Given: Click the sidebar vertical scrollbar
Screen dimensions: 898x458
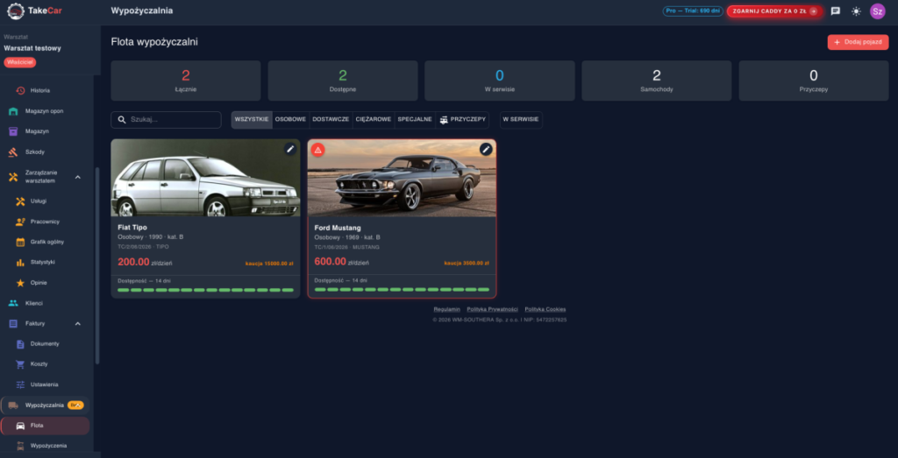Looking at the screenshot, I should point(96,265).
